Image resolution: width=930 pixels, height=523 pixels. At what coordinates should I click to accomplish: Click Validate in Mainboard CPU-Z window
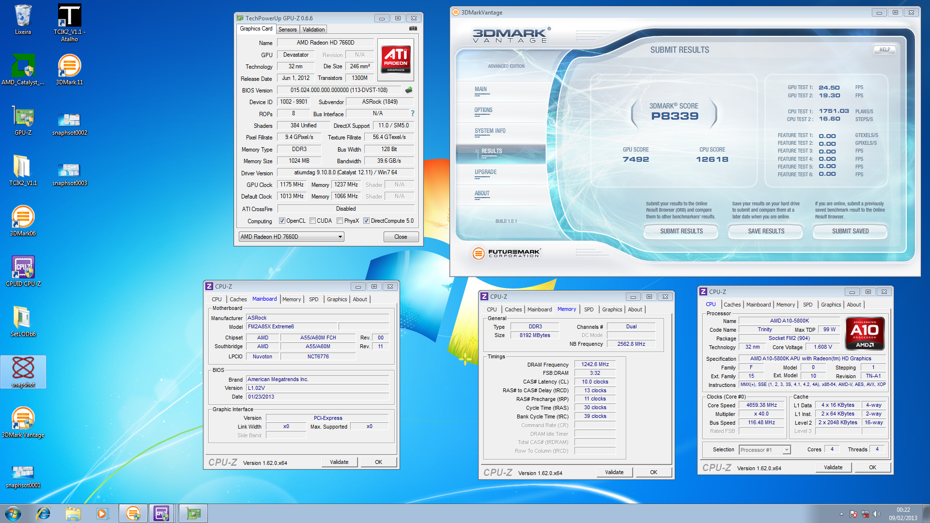339,462
